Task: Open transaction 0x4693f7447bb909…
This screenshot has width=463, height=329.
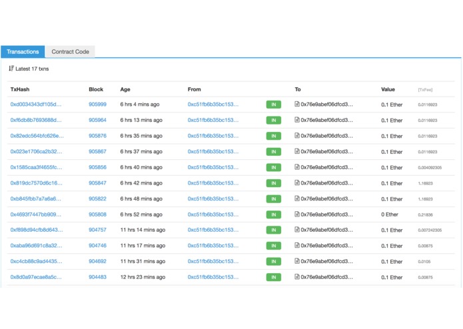Action: point(36,214)
